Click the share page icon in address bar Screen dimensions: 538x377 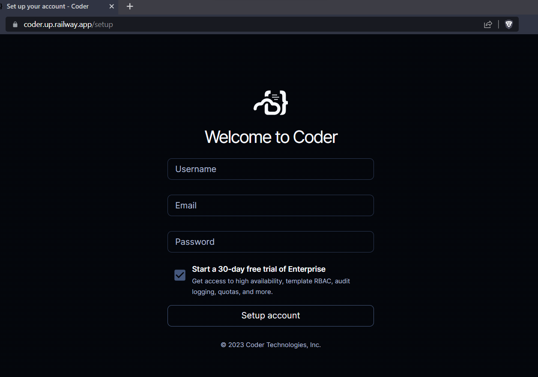[x=488, y=24]
